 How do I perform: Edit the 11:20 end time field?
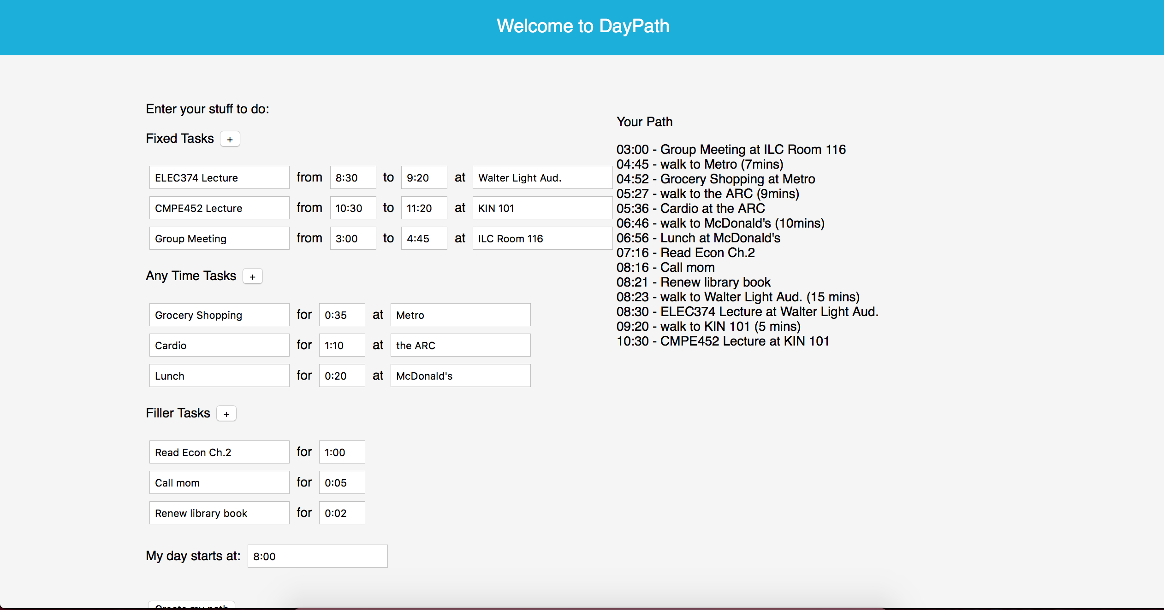423,208
